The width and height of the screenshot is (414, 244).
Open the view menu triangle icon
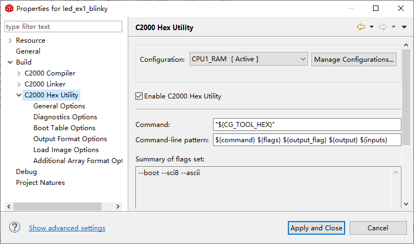coord(404,27)
